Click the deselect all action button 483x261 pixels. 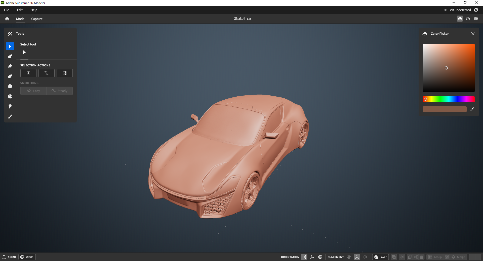click(x=47, y=73)
